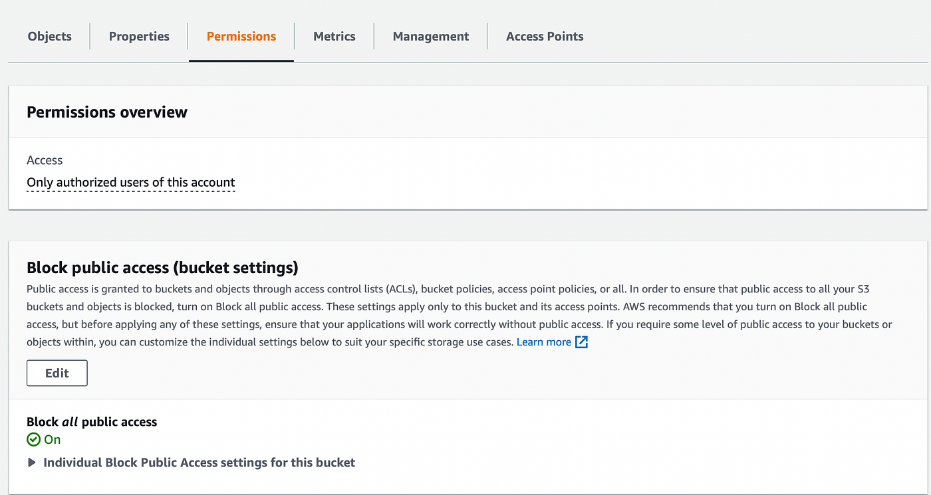Click 'Individual Block Public Access settings for this bucket' label
Viewport: 931px width, 495px height.
pyautogui.click(x=199, y=462)
